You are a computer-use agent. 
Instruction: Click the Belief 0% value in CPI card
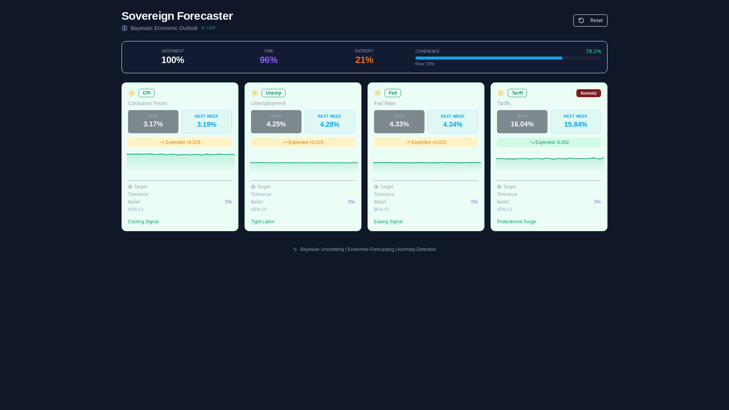(229, 202)
